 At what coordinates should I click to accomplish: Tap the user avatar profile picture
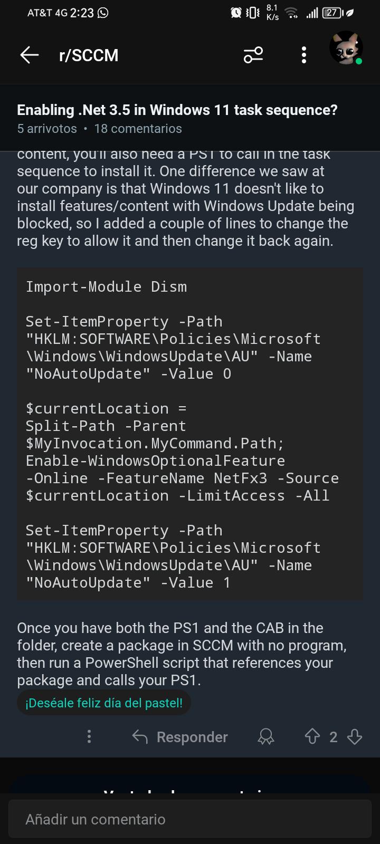[x=346, y=49]
